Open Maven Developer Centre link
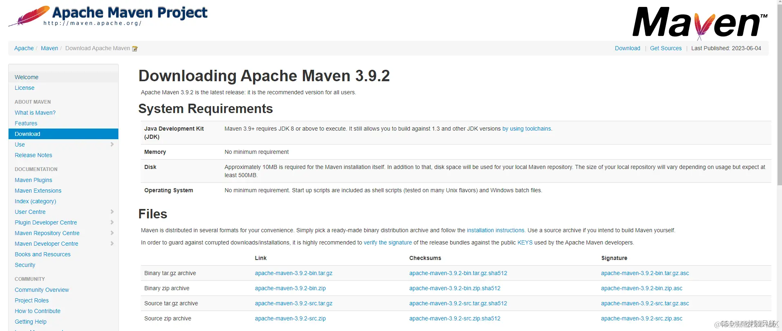Screen dimensions: 782x331 pyautogui.click(x=47, y=244)
